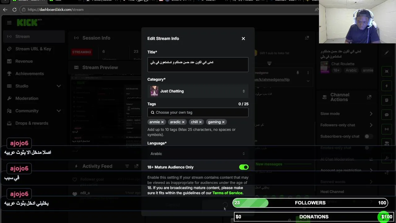Image resolution: width=396 pixels, height=223 pixels.
Task: Open Followers-only chat options
Action: point(346,125)
